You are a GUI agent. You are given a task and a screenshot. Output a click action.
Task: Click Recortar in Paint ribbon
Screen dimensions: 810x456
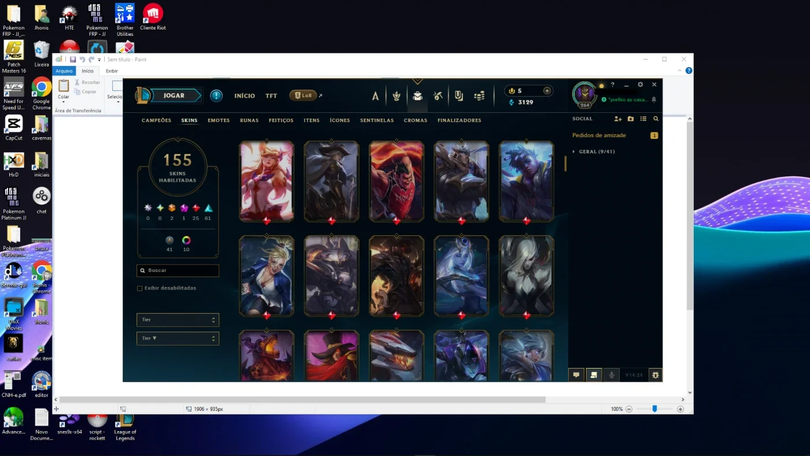pos(87,82)
